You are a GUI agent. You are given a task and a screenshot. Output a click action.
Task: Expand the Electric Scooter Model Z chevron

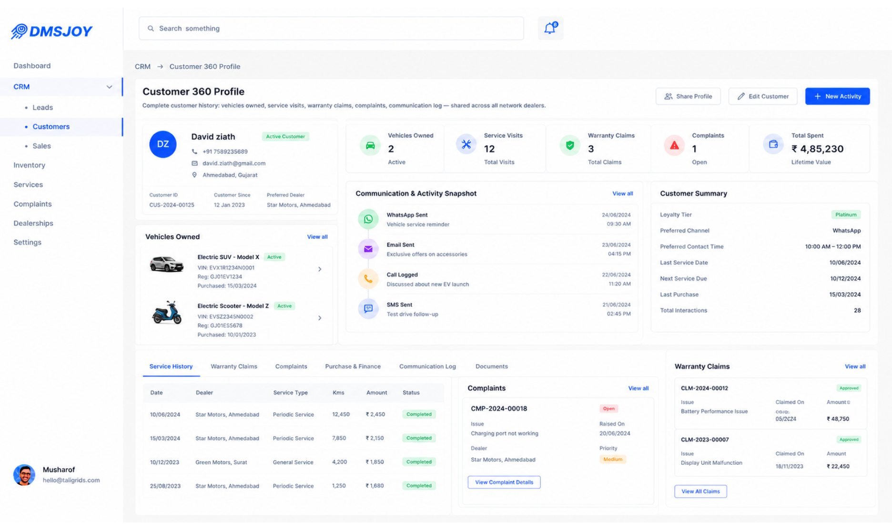point(320,318)
